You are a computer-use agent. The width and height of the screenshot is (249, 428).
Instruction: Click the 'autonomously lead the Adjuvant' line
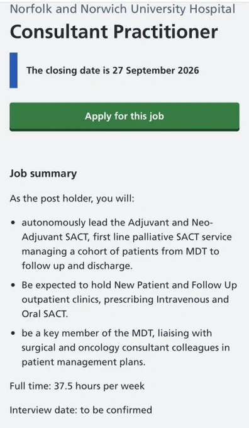pyautogui.click(x=118, y=223)
